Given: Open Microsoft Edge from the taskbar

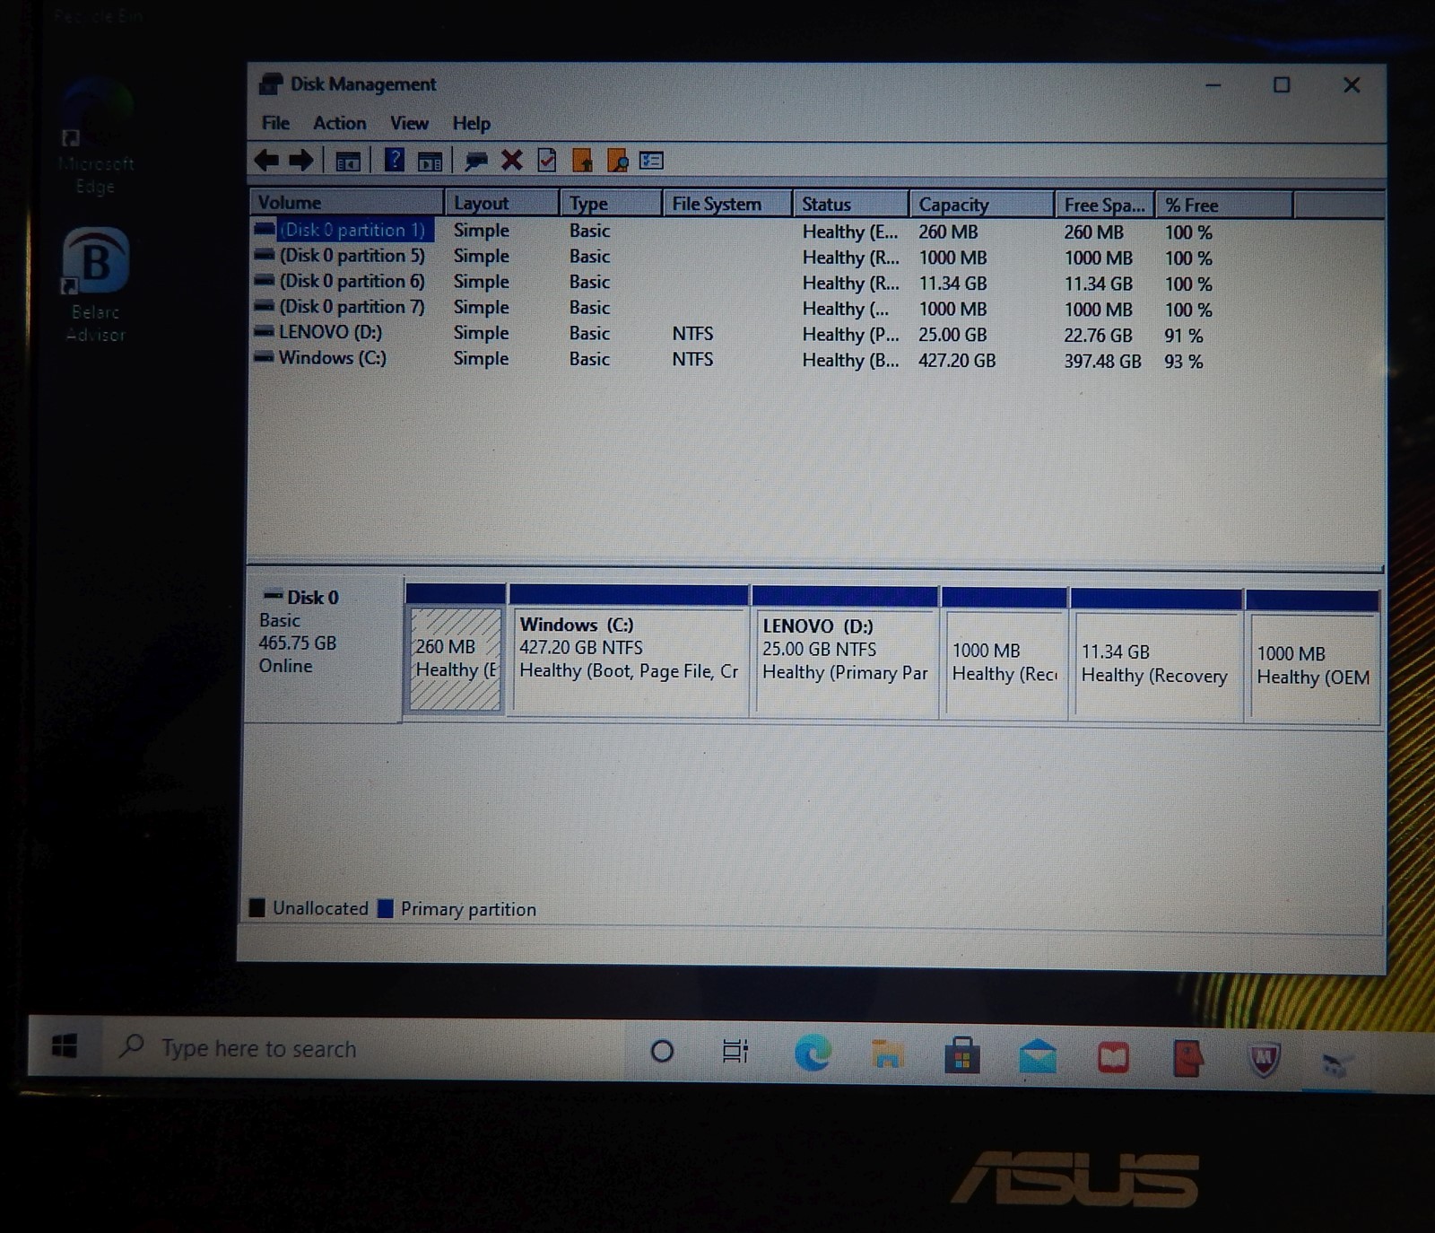Looking at the screenshot, I should point(813,1053).
